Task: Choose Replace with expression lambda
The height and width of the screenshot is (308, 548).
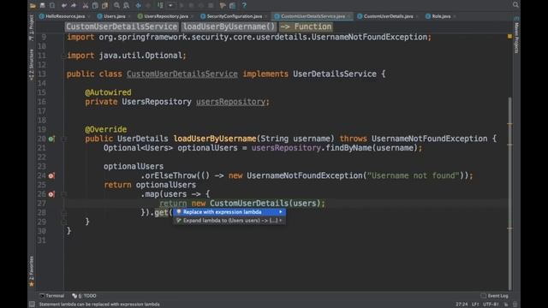Action: point(229,212)
